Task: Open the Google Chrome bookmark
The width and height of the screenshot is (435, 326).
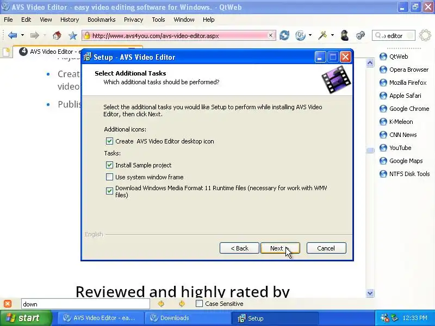Action: [404, 109]
